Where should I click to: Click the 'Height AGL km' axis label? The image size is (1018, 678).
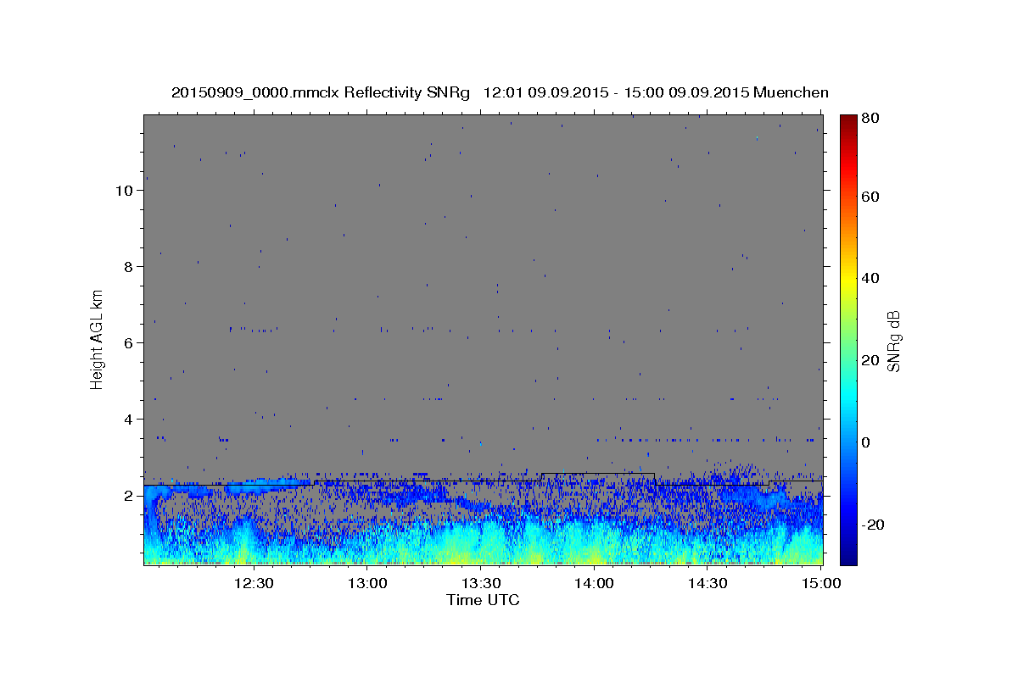click(98, 338)
